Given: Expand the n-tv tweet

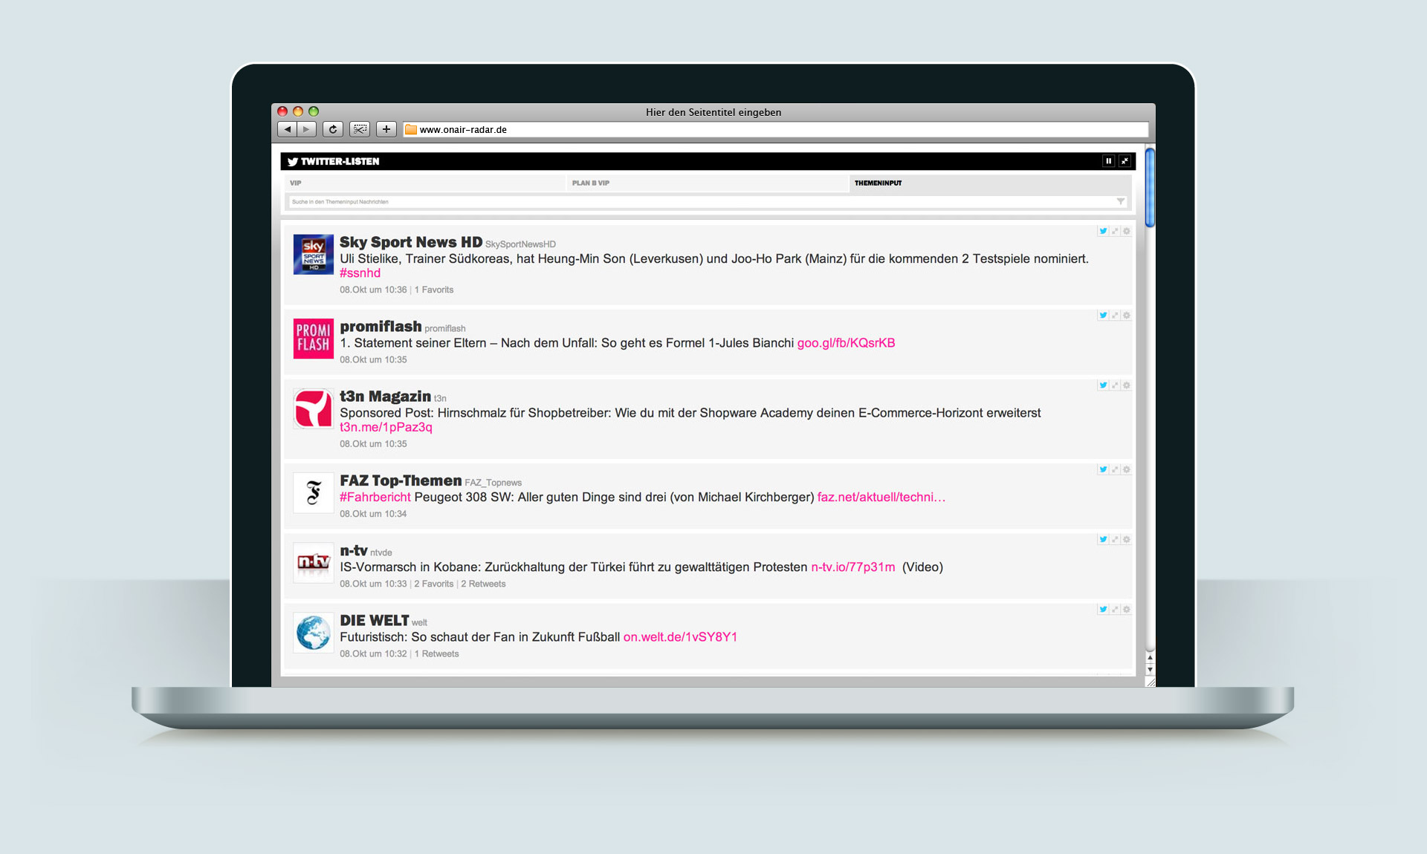Looking at the screenshot, I should (x=1115, y=539).
